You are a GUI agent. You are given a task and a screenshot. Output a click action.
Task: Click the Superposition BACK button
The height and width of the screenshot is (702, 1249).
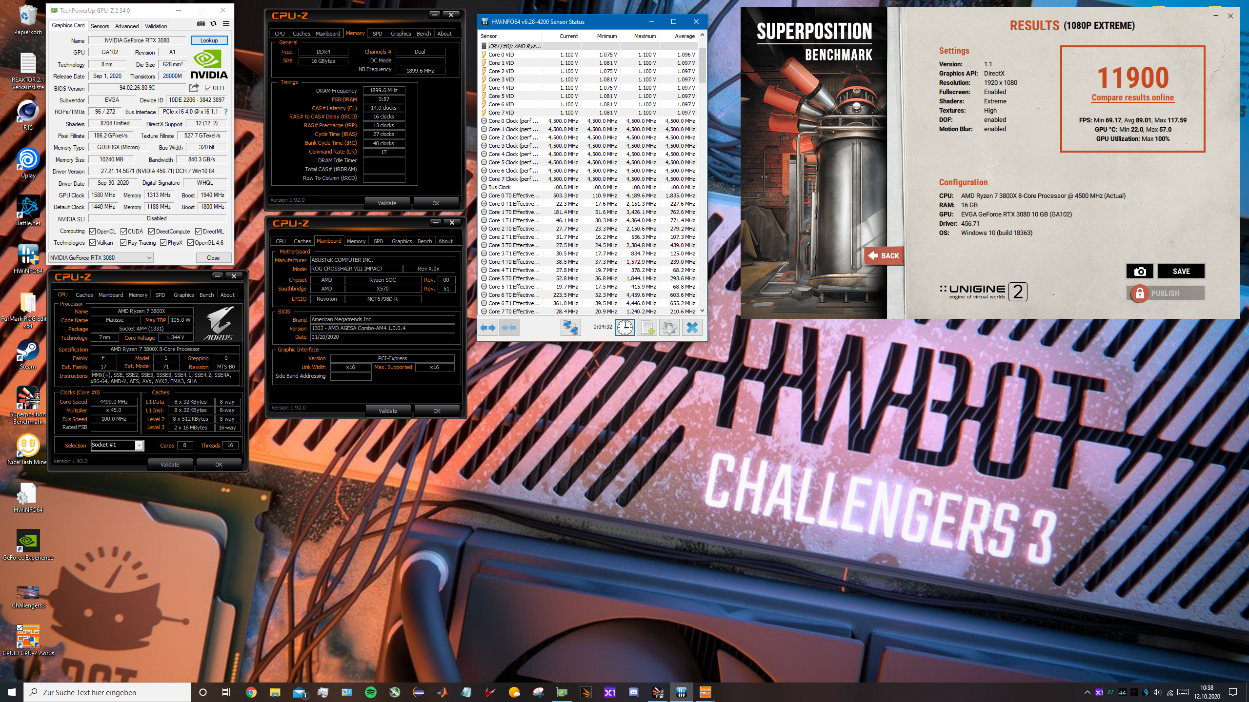pyautogui.click(x=884, y=255)
